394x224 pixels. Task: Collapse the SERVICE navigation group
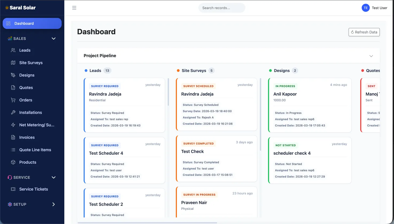53,177
